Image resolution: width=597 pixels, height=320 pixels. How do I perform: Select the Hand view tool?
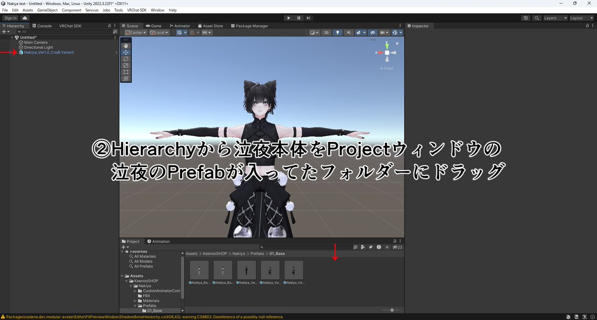pos(126,46)
